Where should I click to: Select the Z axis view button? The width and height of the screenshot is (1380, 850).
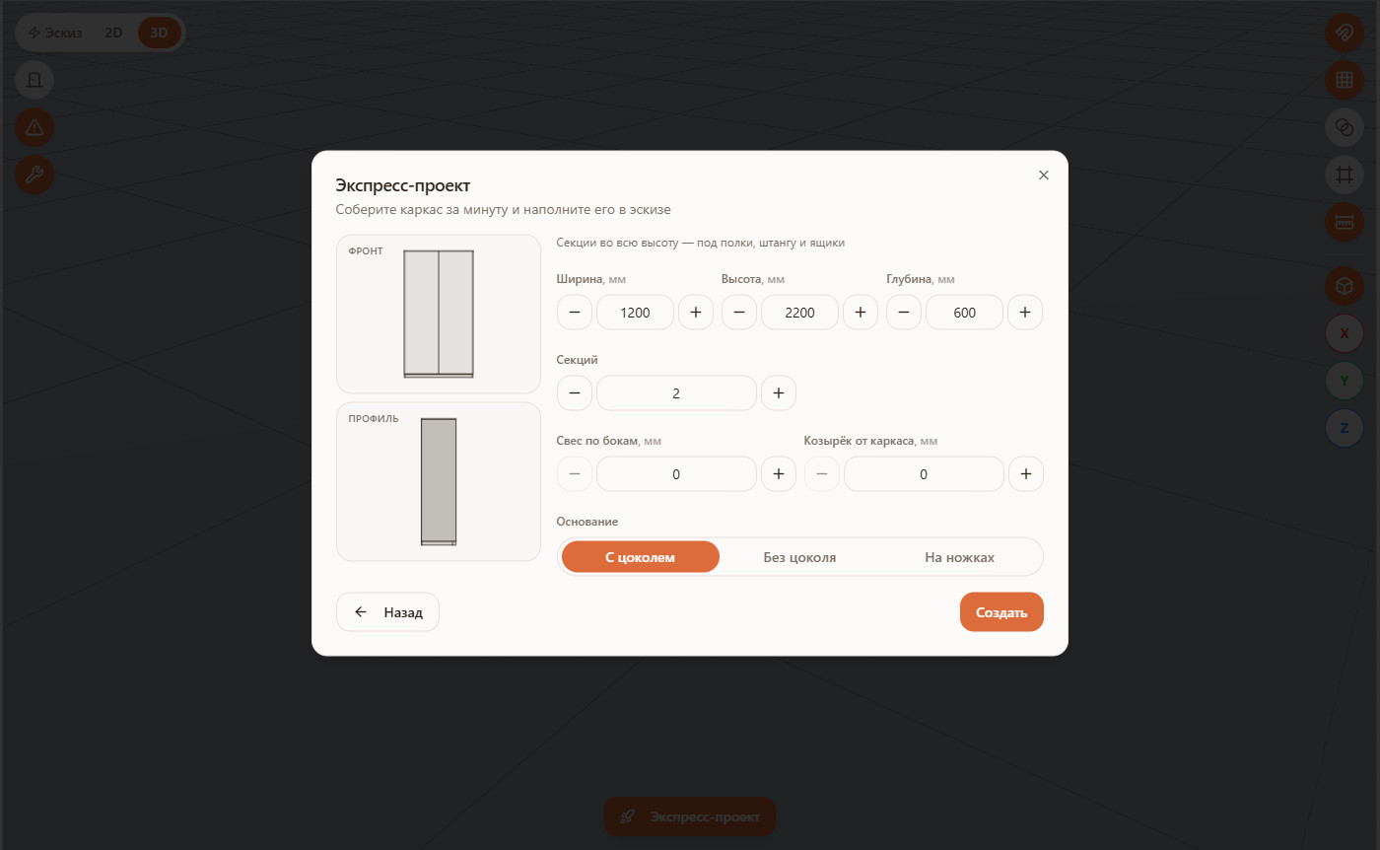[x=1344, y=428]
